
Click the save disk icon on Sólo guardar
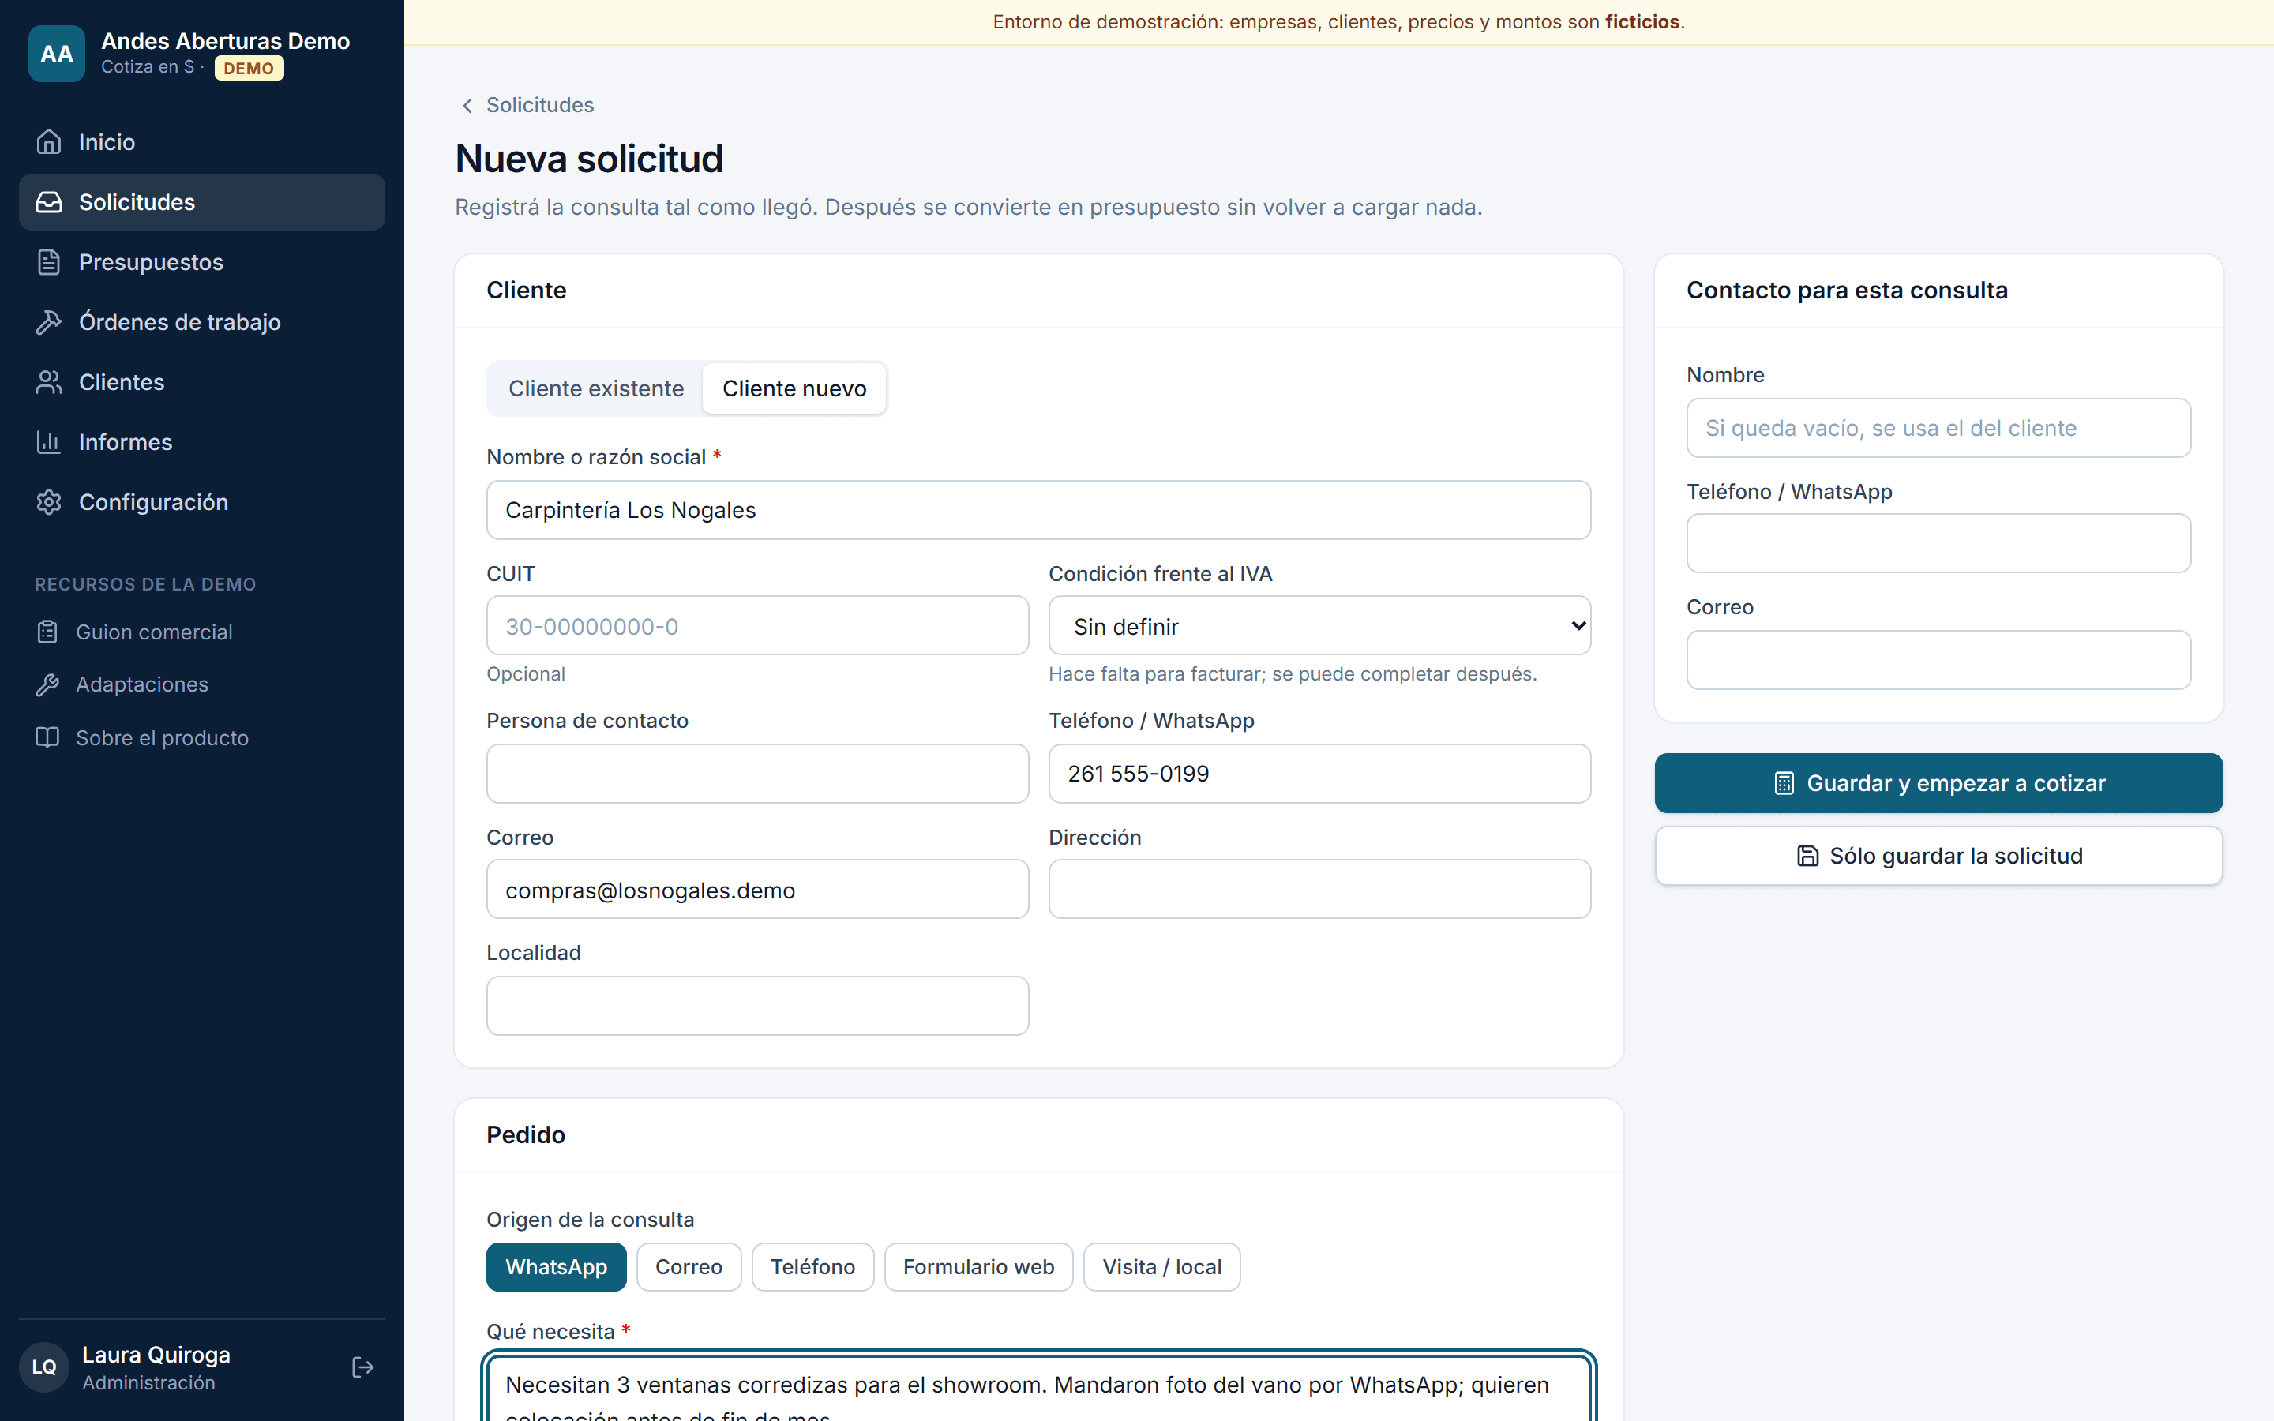(x=1807, y=857)
